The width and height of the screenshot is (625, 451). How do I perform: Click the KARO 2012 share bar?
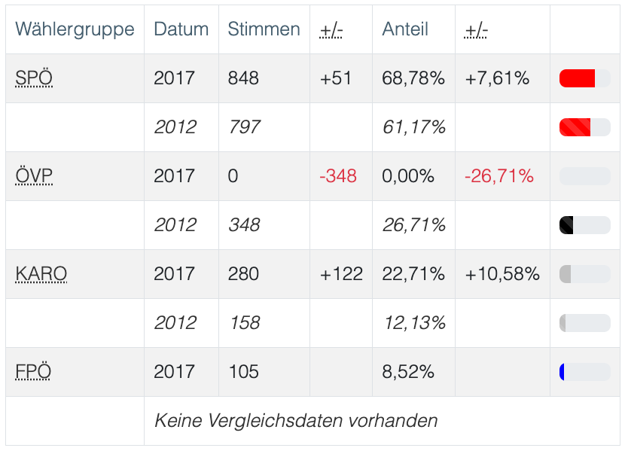coord(584,323)
